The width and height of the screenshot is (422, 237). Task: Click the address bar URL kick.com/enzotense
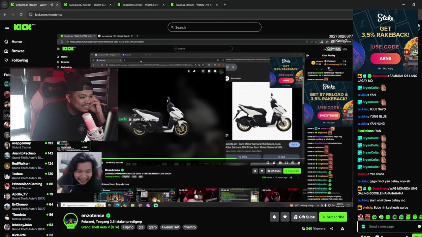(x=49, y=14)
